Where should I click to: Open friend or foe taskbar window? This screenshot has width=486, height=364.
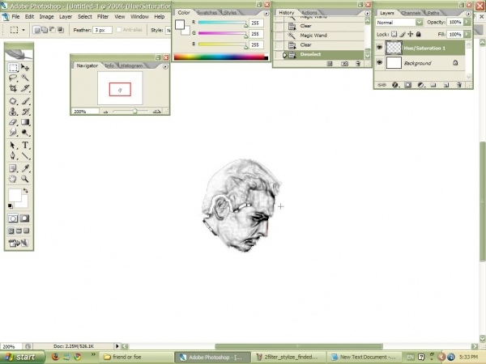pos(137,358)
